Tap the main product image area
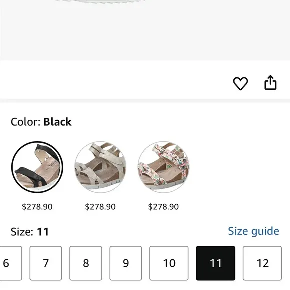The image size is (290, 290). coord(145,30)
